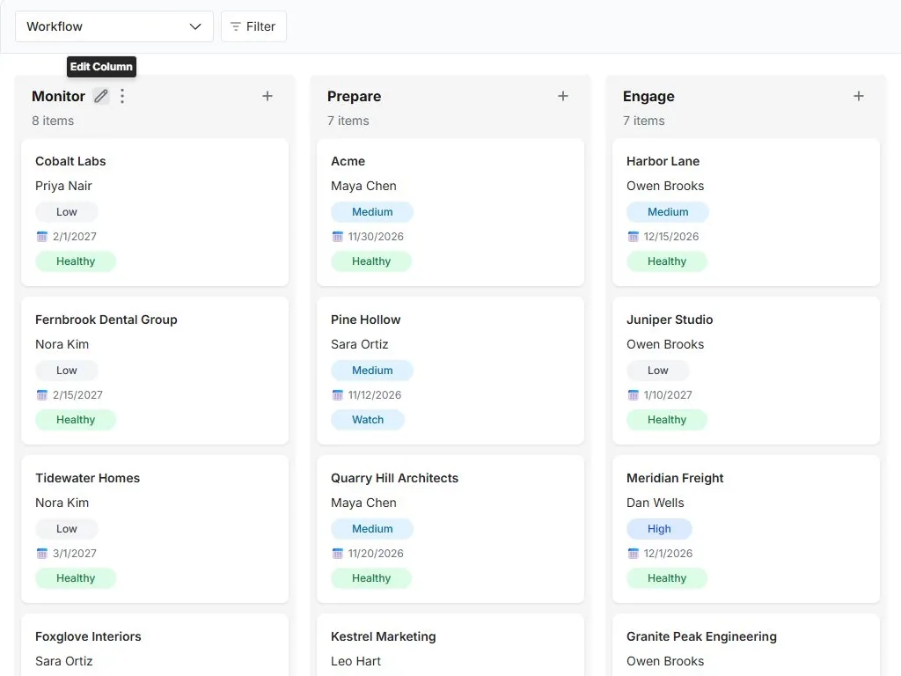The image size is (901, 676).
Task: Click the calendar icon on the Fernbrook Dental Group card
Action: coord(42,395)
